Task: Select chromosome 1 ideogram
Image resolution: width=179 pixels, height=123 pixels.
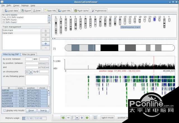Action: click(56, 26)
